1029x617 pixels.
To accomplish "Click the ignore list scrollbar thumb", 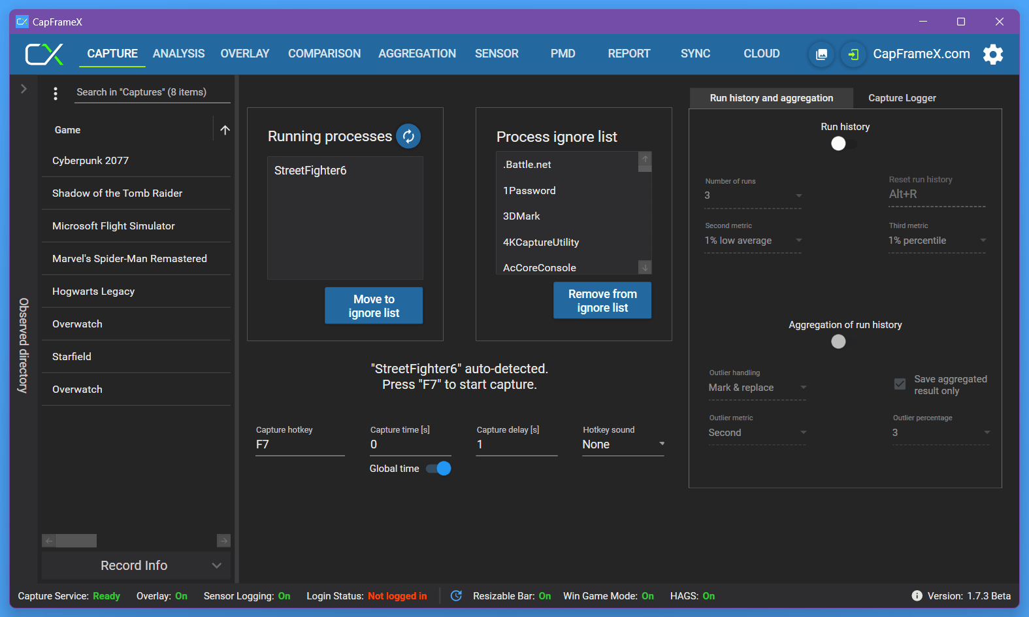I will [645, 168].
